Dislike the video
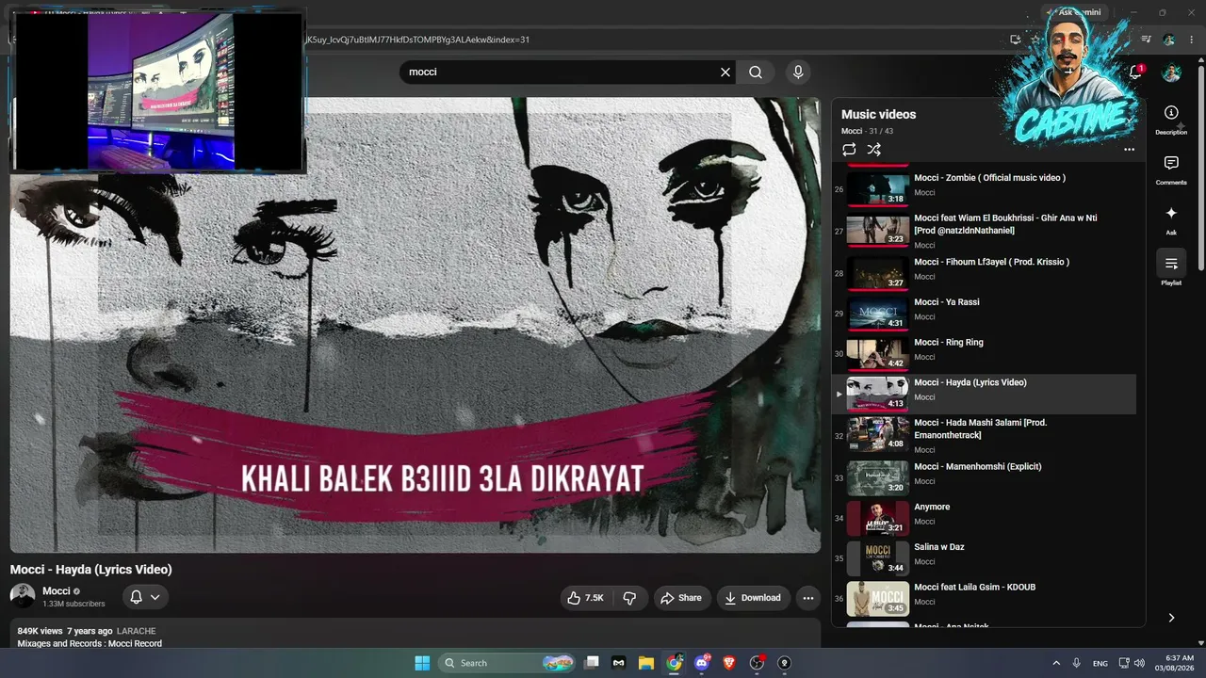The width and height of the screenshot is (1206, 678). [x=629, y=598]
